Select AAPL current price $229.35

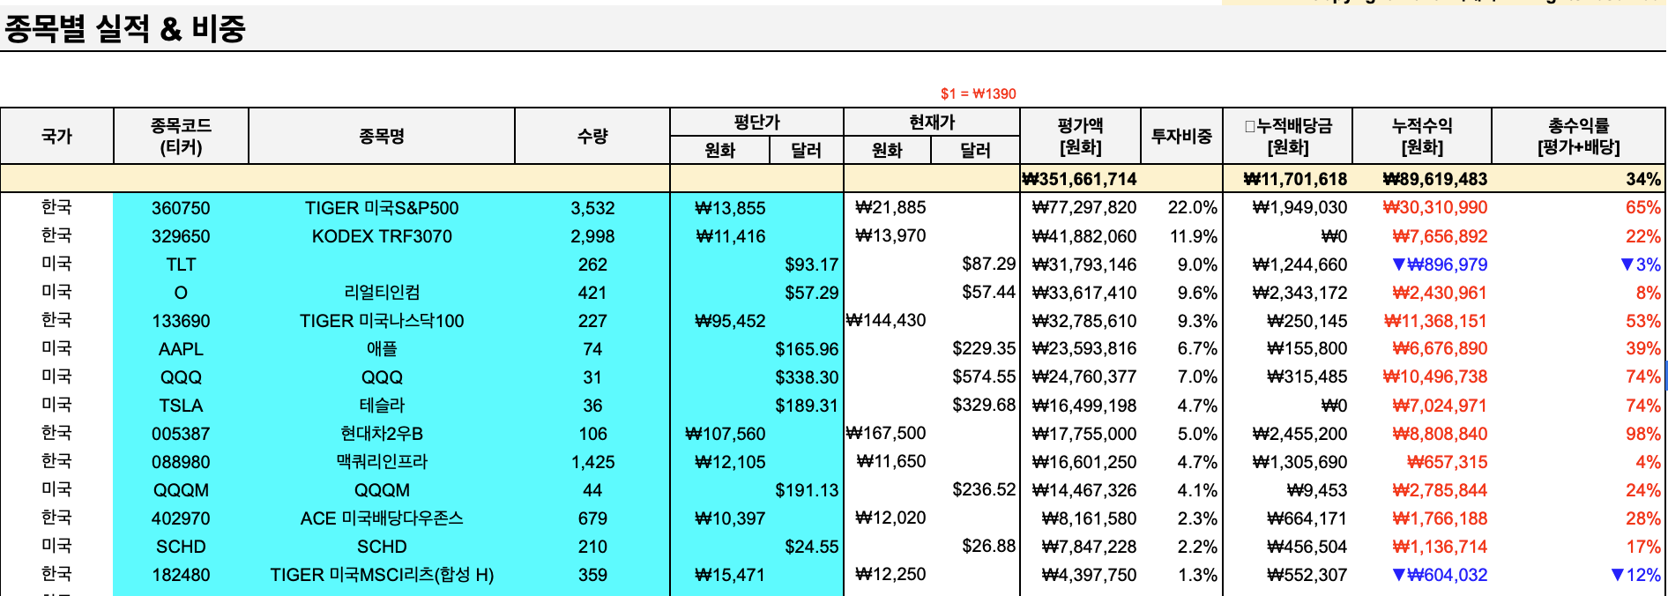[x=984, y=348]
